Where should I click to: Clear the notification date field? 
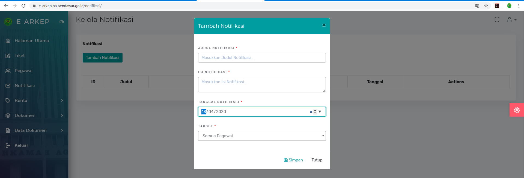pyautogui.click(x=311, y=112)
